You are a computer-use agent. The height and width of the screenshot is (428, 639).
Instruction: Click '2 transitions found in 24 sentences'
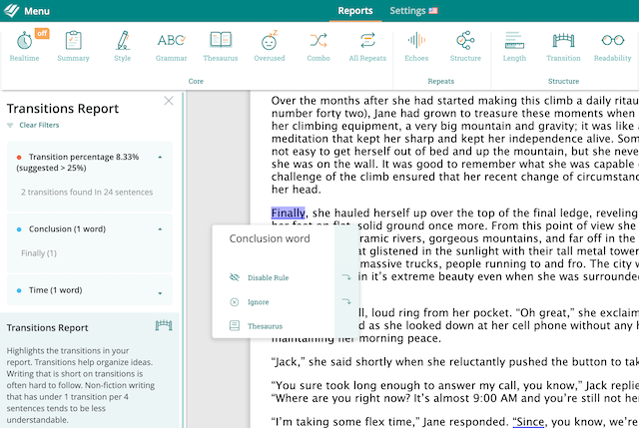coord(87,193)
